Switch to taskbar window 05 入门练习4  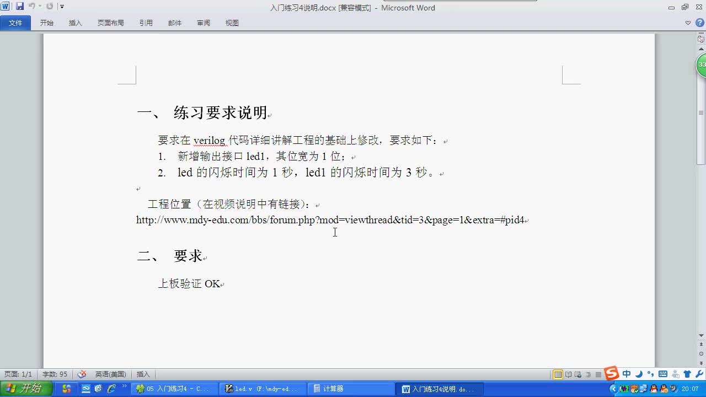coord(174,389)
